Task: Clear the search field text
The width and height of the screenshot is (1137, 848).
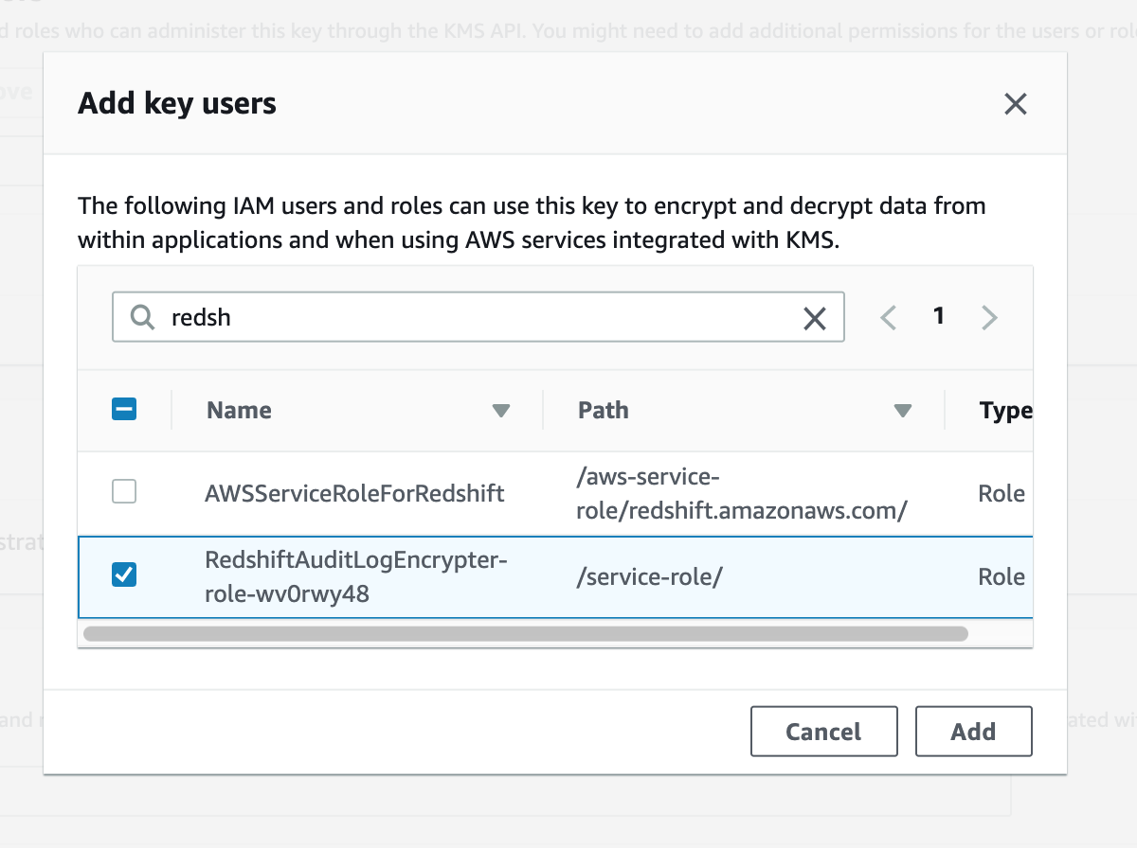Action: coord(815,318)
